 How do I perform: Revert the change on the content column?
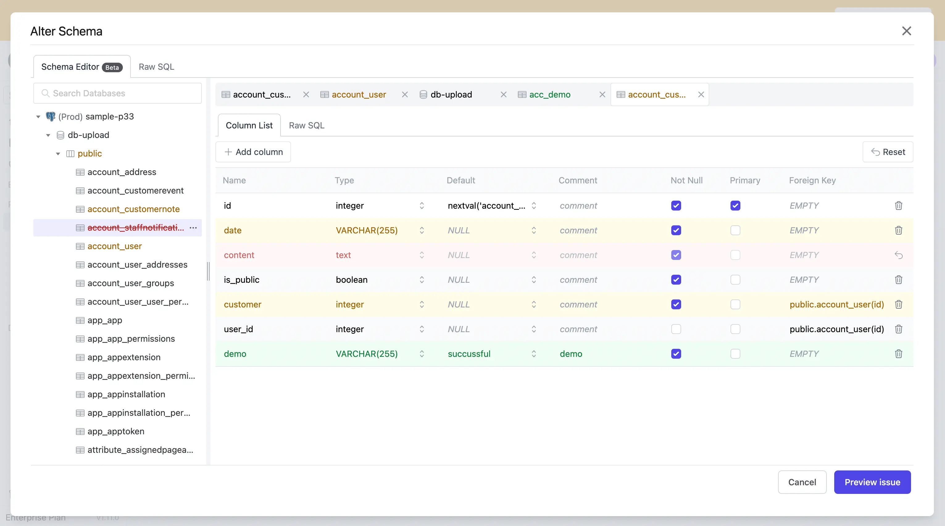point(899,255)
